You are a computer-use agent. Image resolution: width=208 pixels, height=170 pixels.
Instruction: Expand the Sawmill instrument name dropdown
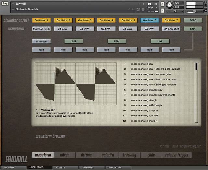pos(13,4)
